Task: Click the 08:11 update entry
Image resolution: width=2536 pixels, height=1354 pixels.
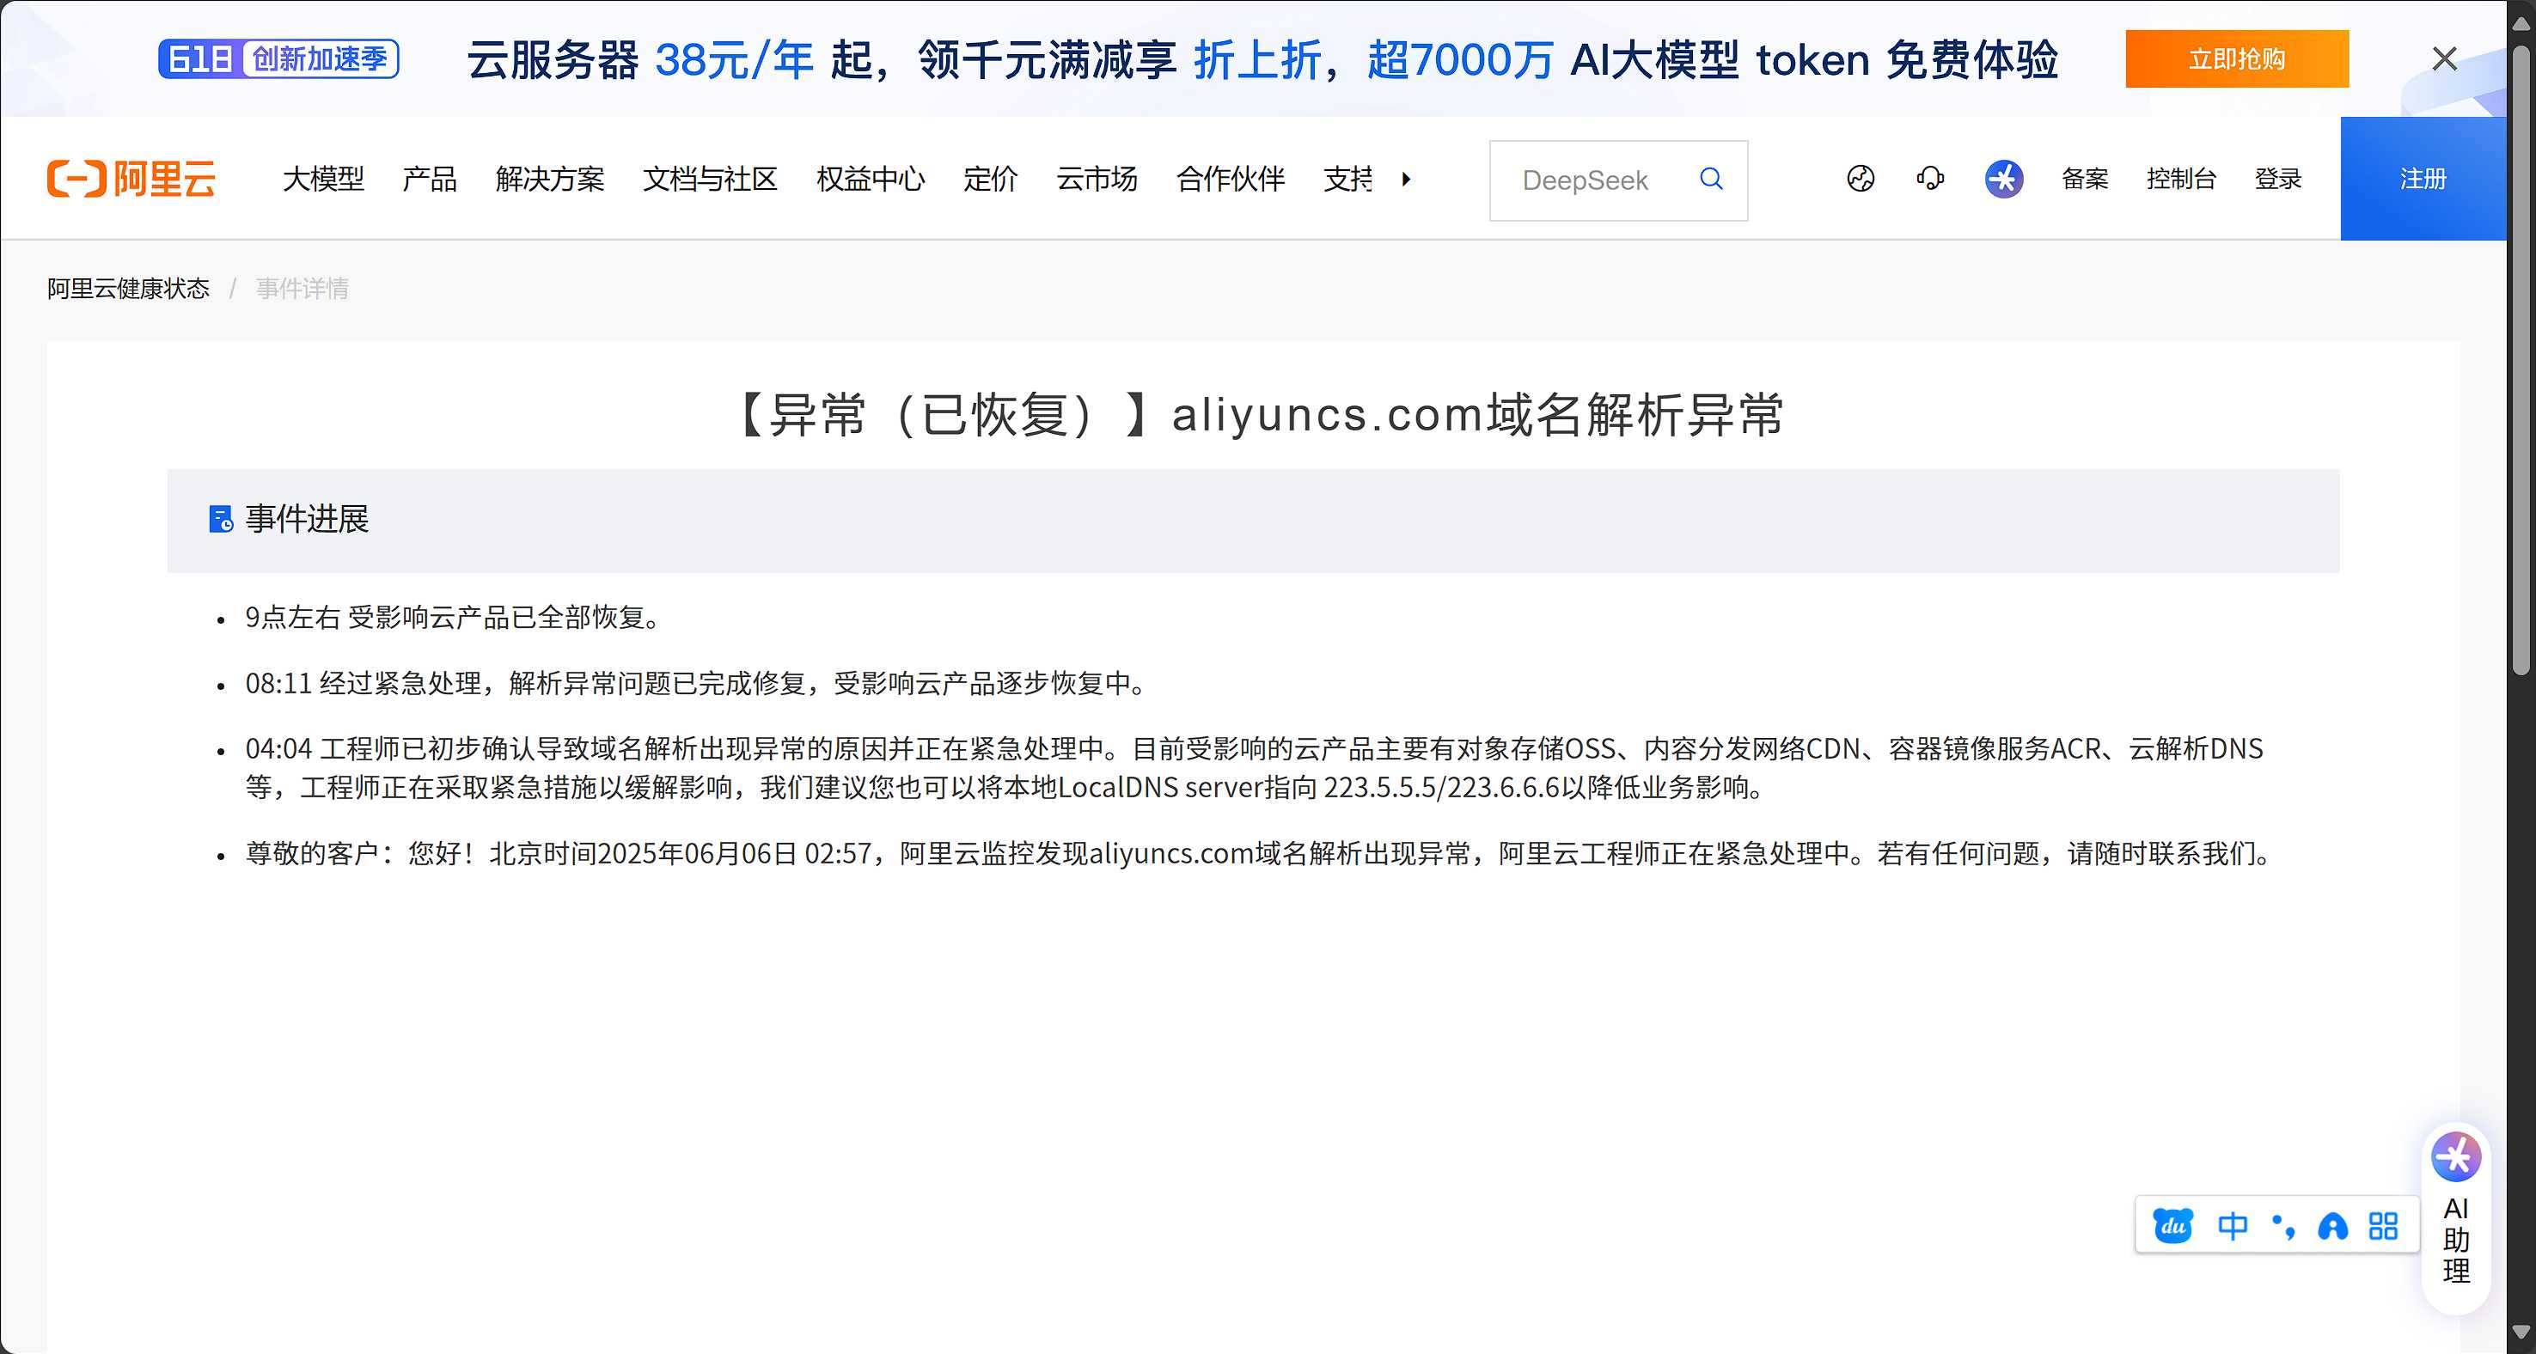Action: coord(698,684)
